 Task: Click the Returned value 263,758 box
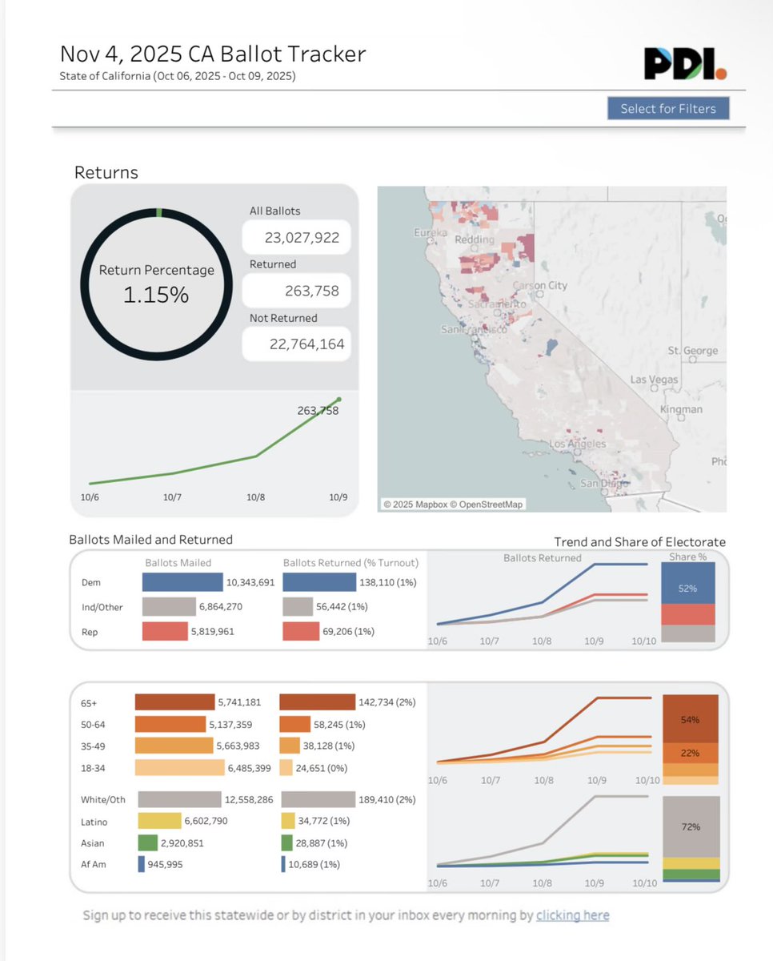click(x=296, y=291)
